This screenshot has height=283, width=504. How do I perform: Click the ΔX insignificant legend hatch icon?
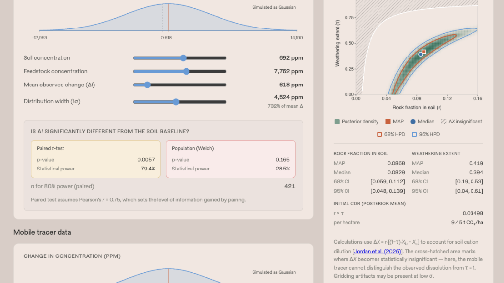tap(444, 122)
